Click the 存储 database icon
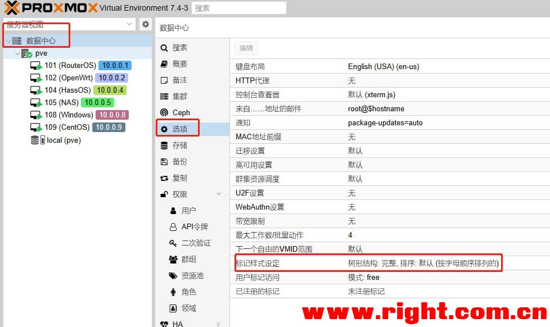Image resolution: width=550 pixels, height=327 pixels. pyautogui.click(x=164, y=146)
